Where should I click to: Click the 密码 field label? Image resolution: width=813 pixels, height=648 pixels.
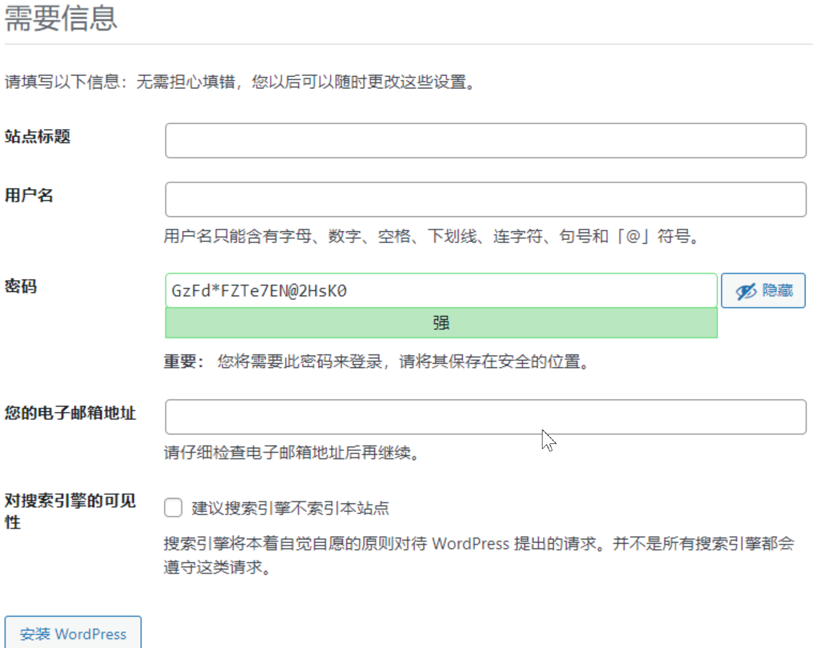click(21, 286)
